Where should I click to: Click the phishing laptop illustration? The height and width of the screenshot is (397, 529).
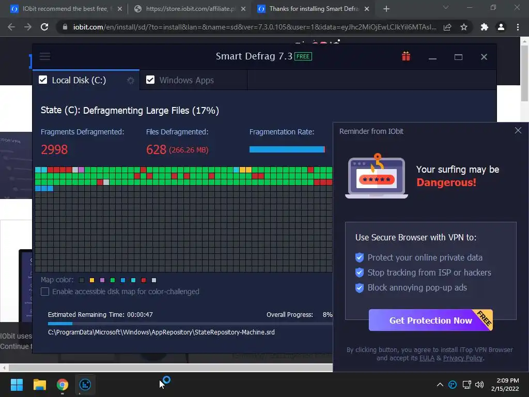(x=377, y=176)
